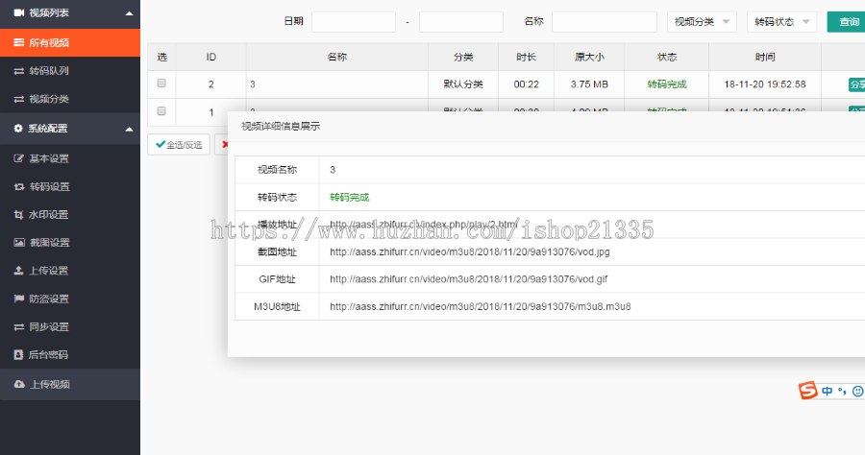
Task: Click the picture icon beside 截图设置
Action: (x=19, y=242)
